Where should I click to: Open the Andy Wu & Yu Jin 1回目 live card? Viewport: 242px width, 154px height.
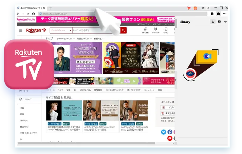[101, 116]
